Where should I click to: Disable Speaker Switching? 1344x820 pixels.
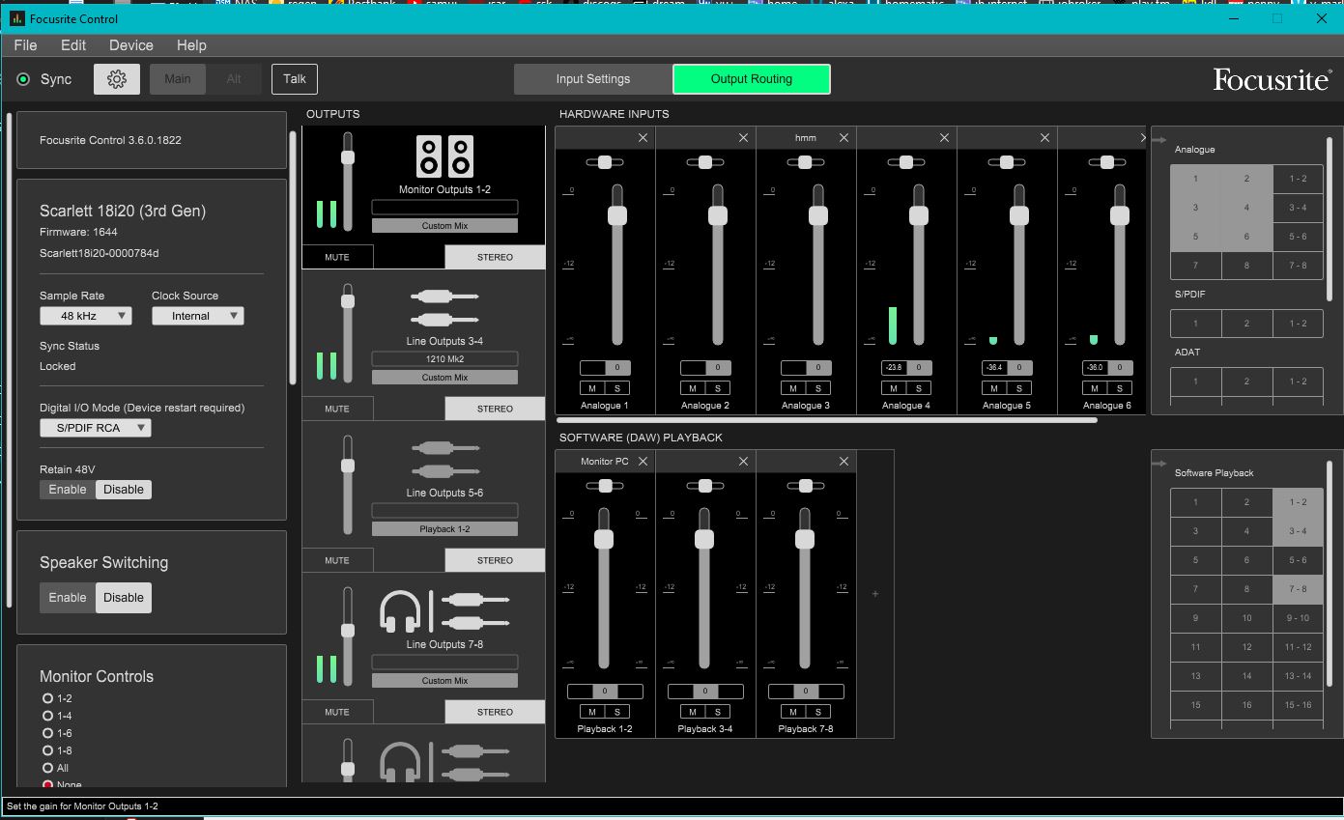click(x=124, y=598)
